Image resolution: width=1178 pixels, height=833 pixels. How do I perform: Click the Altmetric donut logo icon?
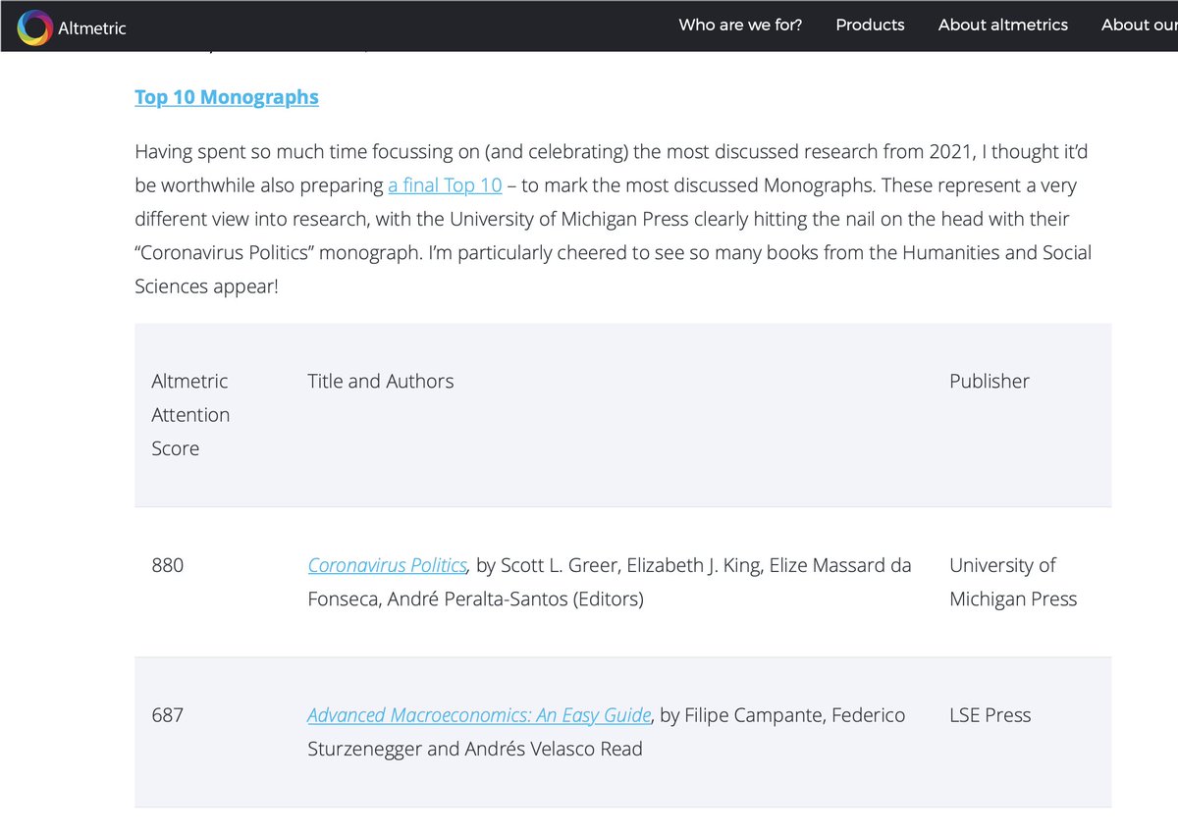(34, 27)
